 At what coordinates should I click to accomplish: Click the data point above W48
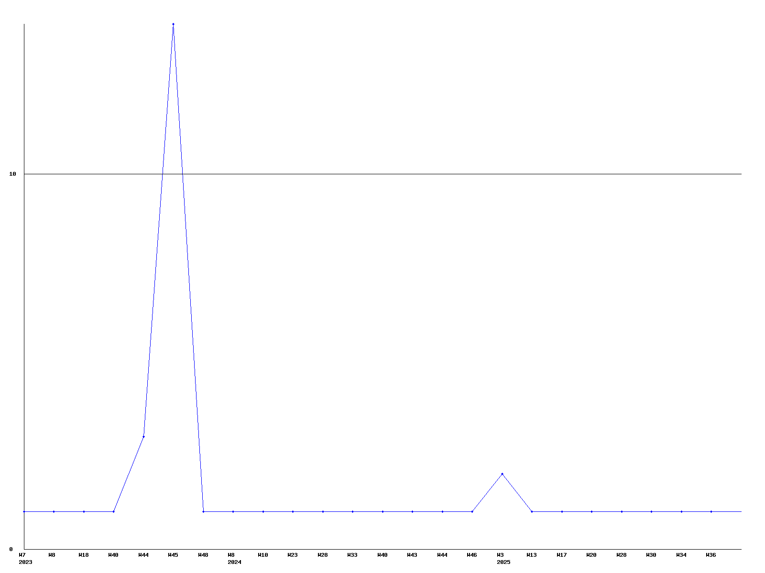(203, 511)
